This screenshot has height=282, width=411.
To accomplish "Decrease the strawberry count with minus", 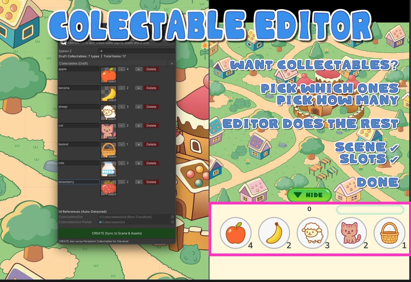I will 122,182.
